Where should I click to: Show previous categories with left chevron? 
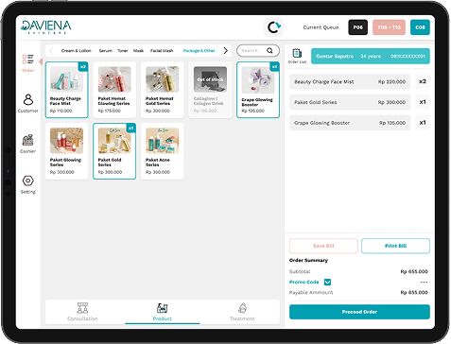coord(51,50)
